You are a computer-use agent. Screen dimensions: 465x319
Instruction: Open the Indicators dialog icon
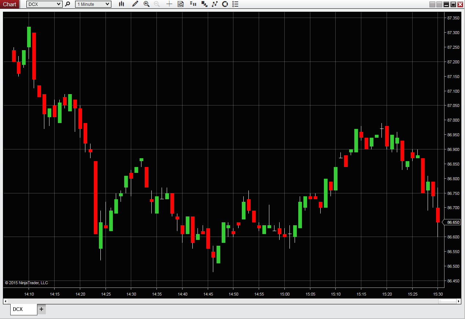[x=215, y=4]
